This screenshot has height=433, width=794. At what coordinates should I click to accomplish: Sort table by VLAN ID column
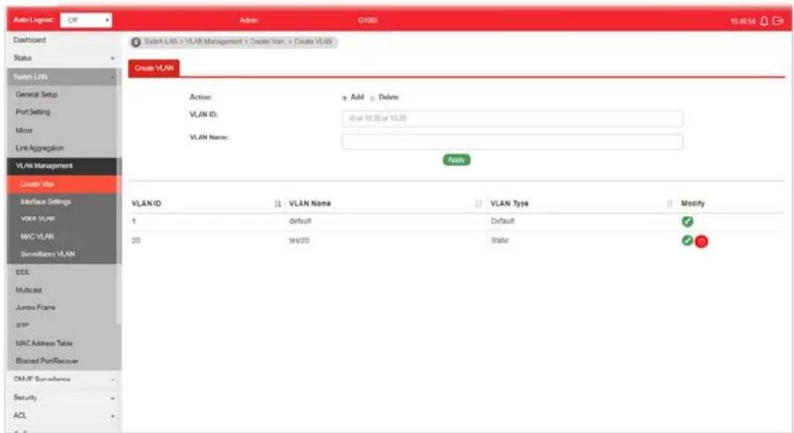[277, 203]
